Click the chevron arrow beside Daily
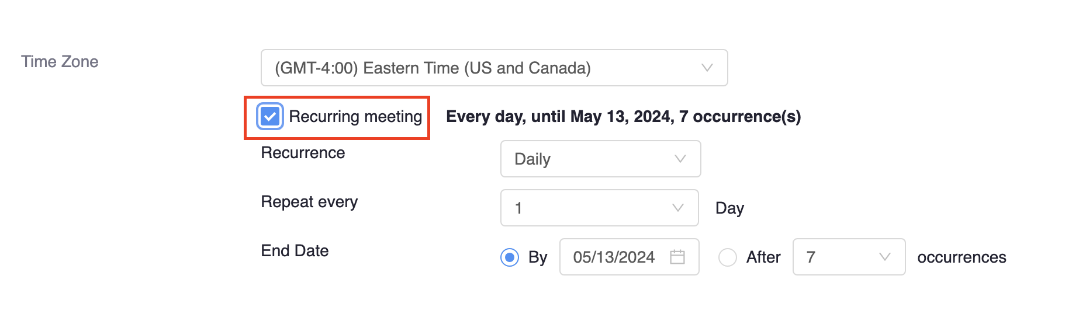Screen dimensions: 1079x314 coord(680,159)
